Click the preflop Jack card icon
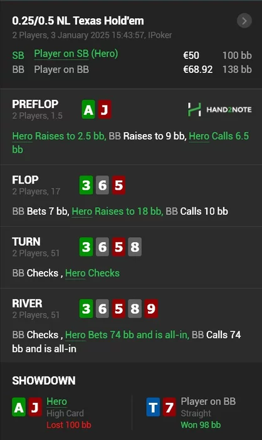This screenshot has width=262, height=440. pos(105,109)
